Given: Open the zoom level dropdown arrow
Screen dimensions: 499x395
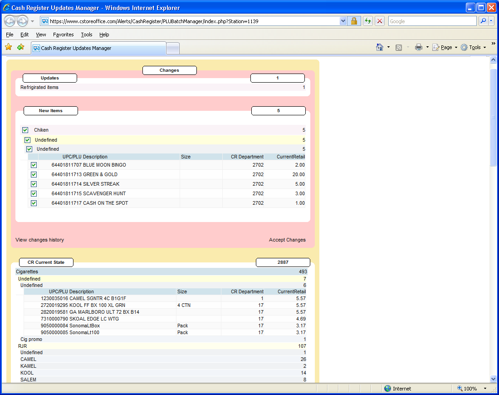Looking at the screenshot, I should coord(485,389).
